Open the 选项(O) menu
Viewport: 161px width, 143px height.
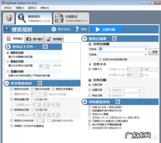pyautogui.click(x=32, y=8)
